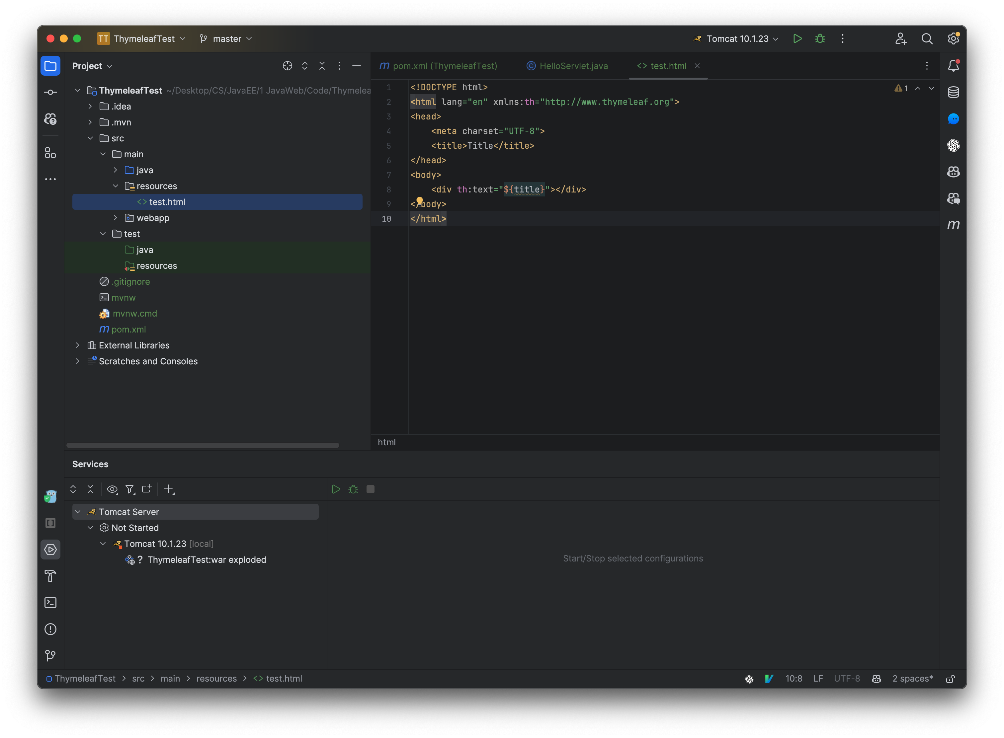Collapse the Tomcat Server node in Services
The width and height of the screenshot is (1004, 738).
click(78, 511)
